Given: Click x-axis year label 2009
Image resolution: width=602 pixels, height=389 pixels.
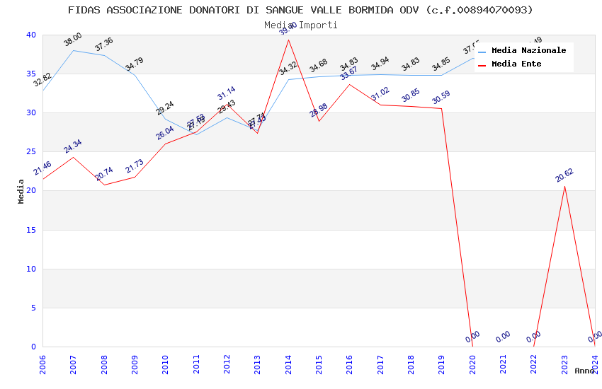Looking at the screenshot, I should [x=135, y=364].
